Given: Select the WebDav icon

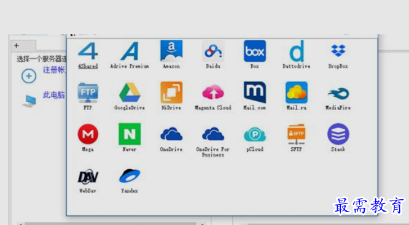Looking at the screenshot, I should pyautogui.click(x=88, y=177).
